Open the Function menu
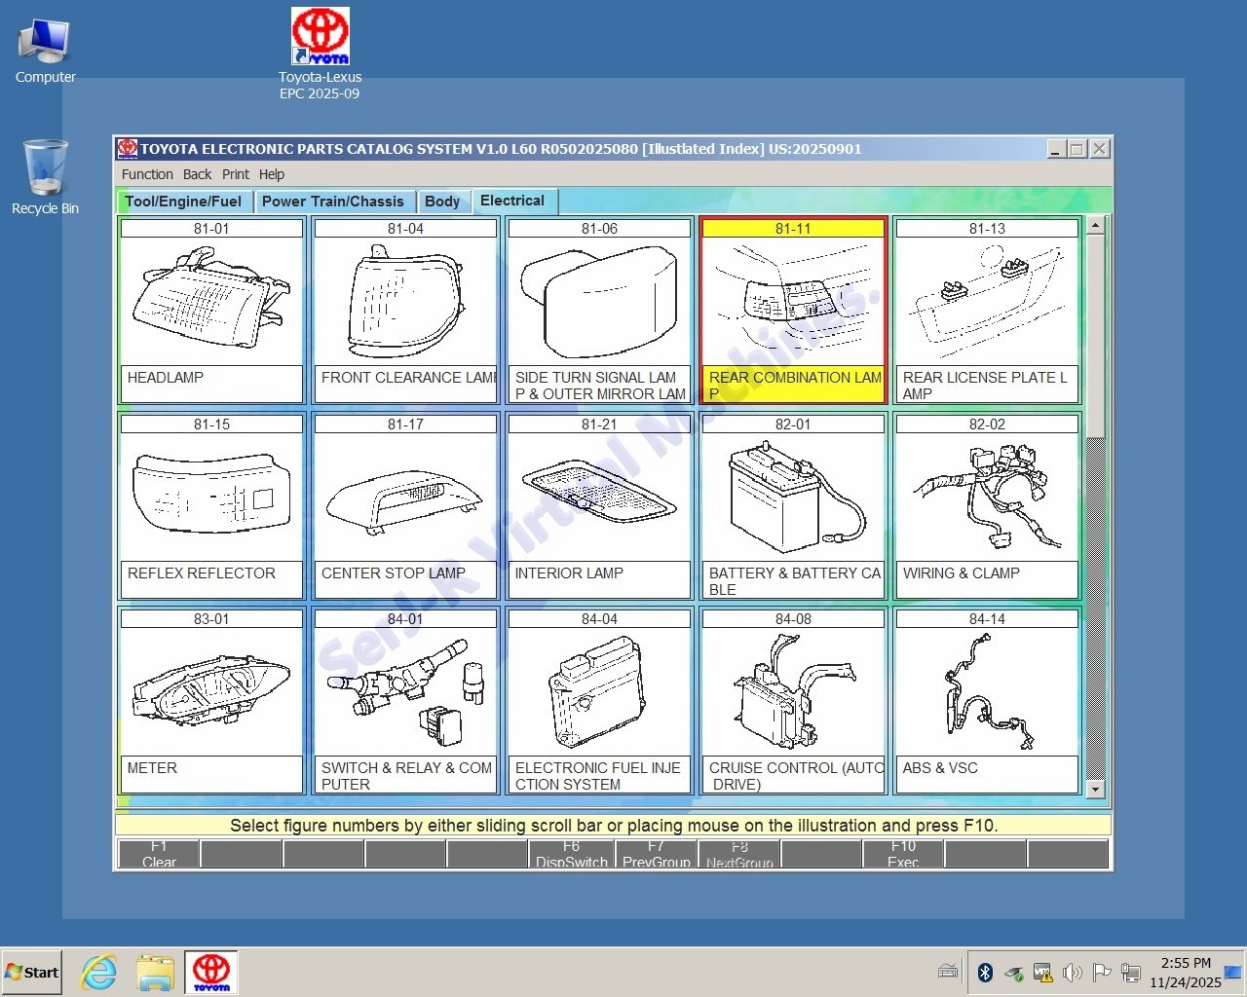Image resolution: width=1247 pixels, height=997 pixels. pos(147,174)
